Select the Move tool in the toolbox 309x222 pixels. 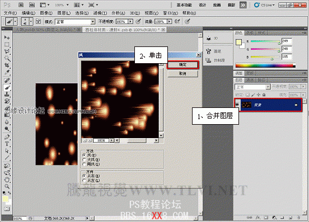pyautogui.click(x=7, y=37)
